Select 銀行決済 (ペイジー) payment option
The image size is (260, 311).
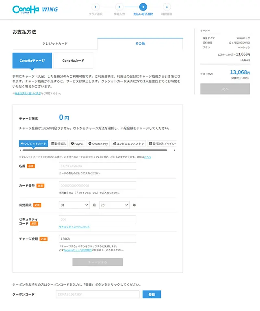[x=162, y=144]
